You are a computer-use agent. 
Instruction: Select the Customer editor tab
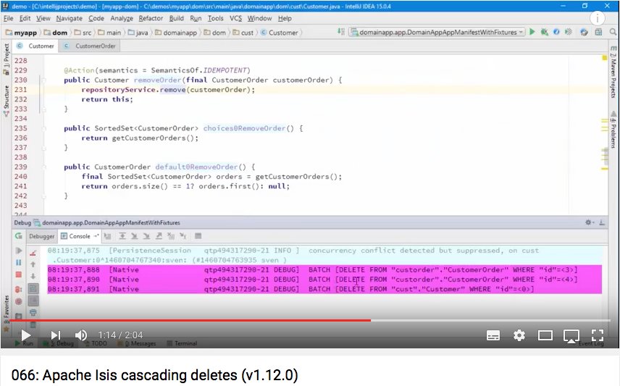[35, 46]
